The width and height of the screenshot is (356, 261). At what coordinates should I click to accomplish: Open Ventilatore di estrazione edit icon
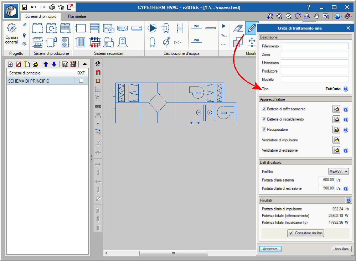point(336,150)
